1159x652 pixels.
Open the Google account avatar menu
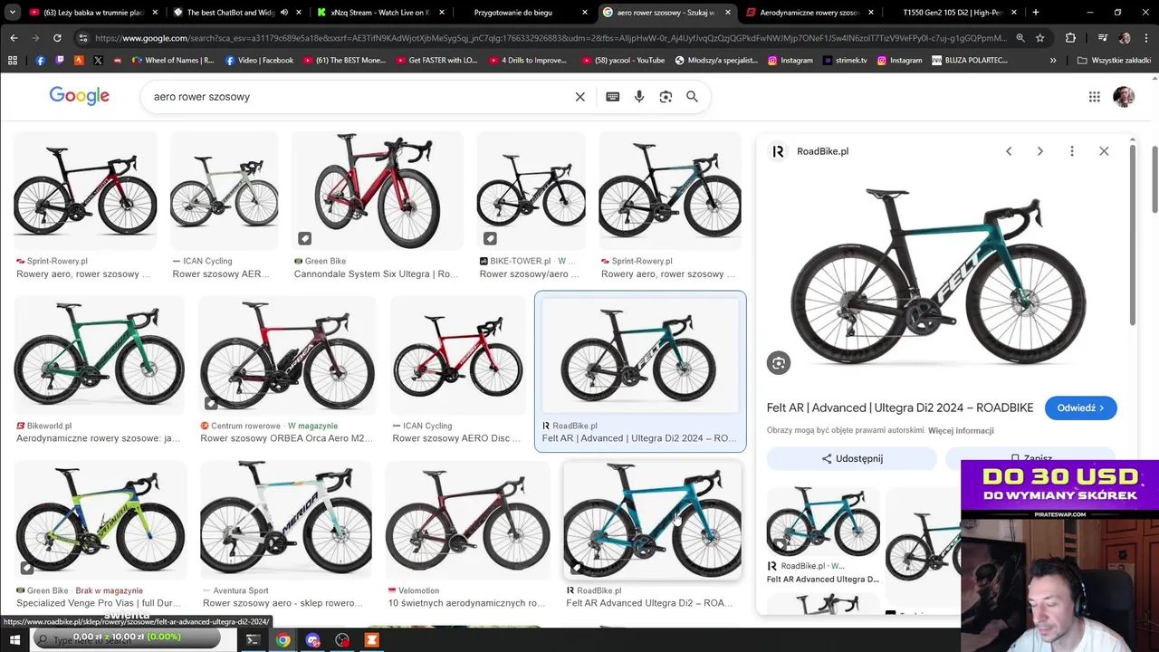pos(1124,97)
